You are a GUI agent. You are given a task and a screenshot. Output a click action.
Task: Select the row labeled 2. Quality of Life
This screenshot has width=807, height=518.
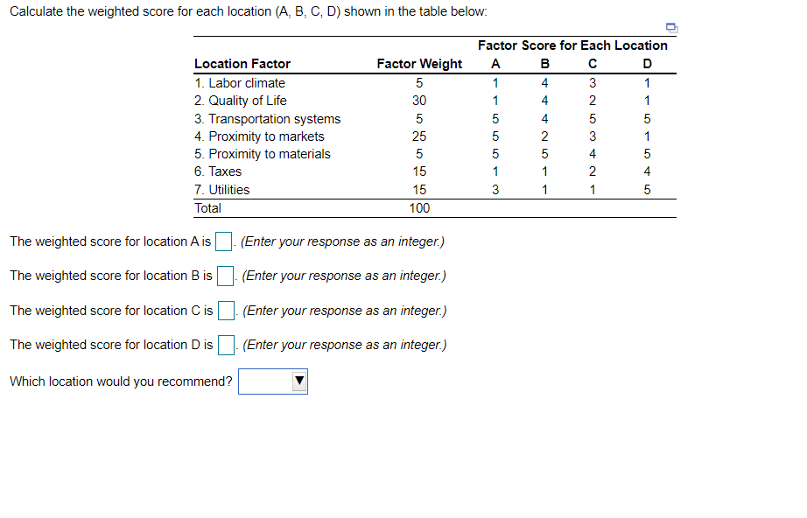pos(241,100)
